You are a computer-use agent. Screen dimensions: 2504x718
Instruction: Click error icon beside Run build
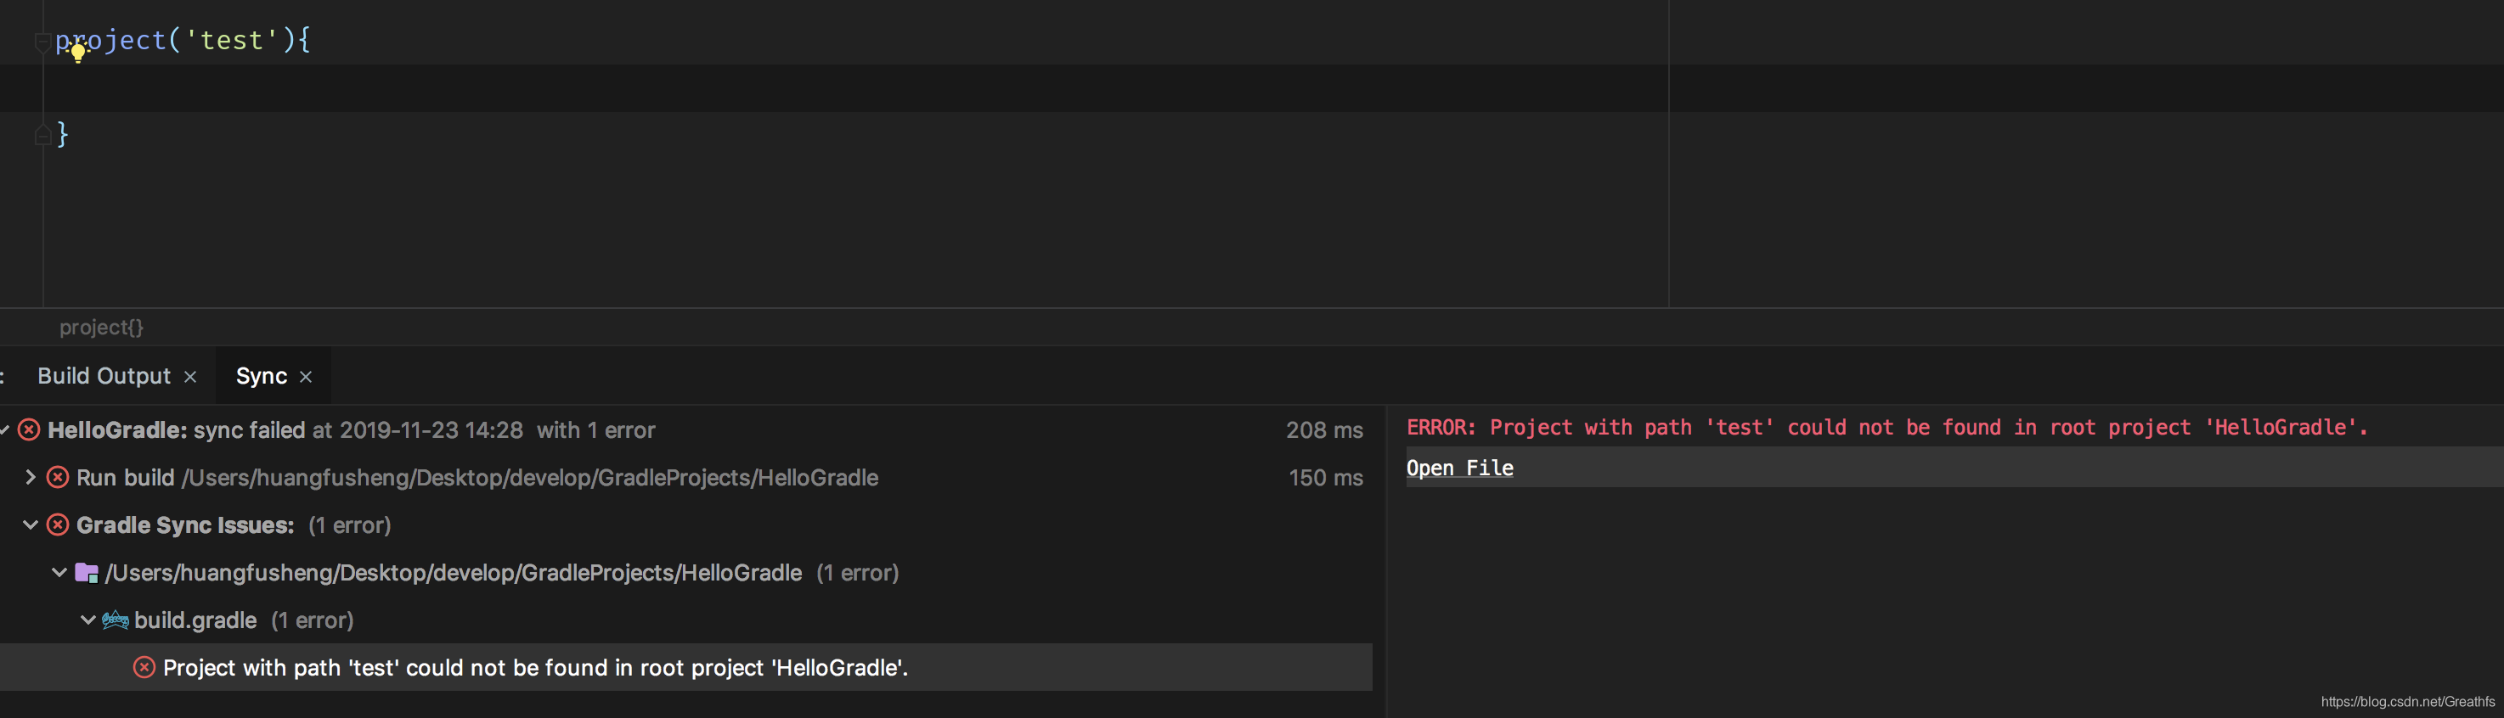59,477
